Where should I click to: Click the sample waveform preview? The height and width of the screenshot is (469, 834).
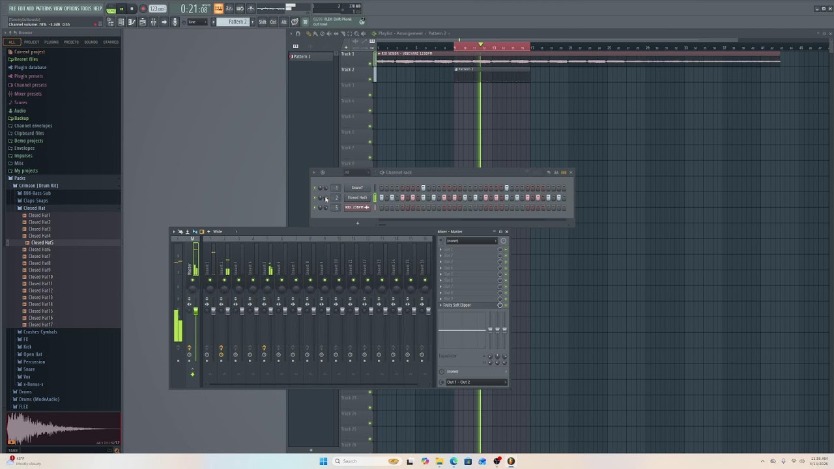pyautogui.click(x=63, y=429)
